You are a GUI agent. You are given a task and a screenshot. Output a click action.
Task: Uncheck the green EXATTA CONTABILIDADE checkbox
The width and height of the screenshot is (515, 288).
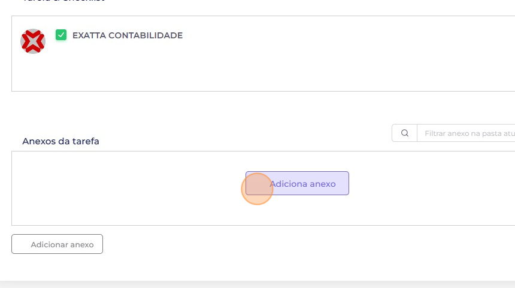[x=61, y=35]
